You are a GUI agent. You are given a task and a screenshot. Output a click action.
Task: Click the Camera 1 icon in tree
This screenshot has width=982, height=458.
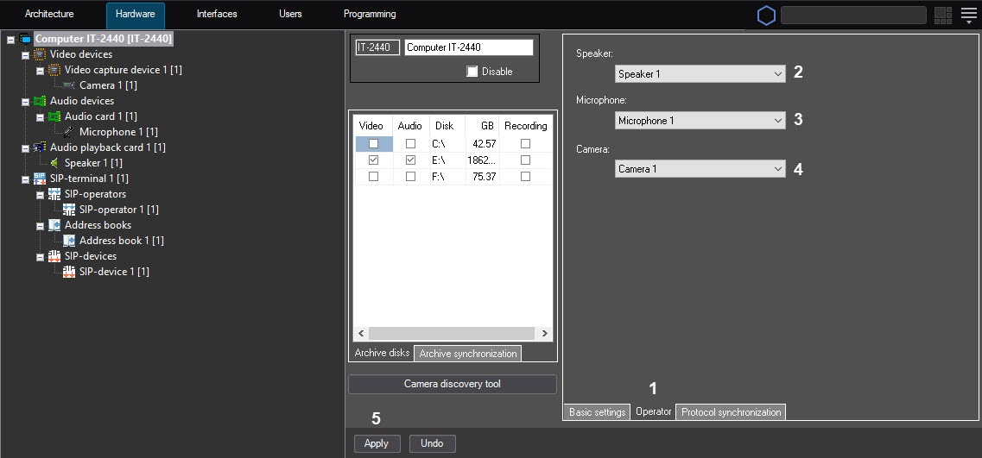click(x=69, y=85)
